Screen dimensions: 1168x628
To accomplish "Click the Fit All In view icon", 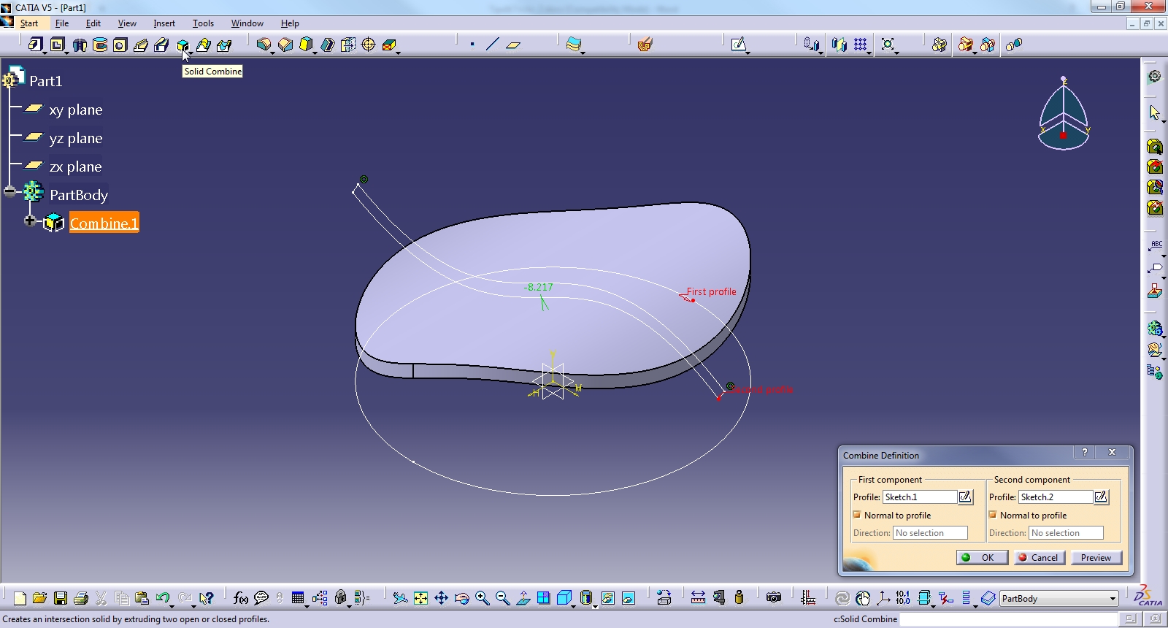I will coord(421,598).
